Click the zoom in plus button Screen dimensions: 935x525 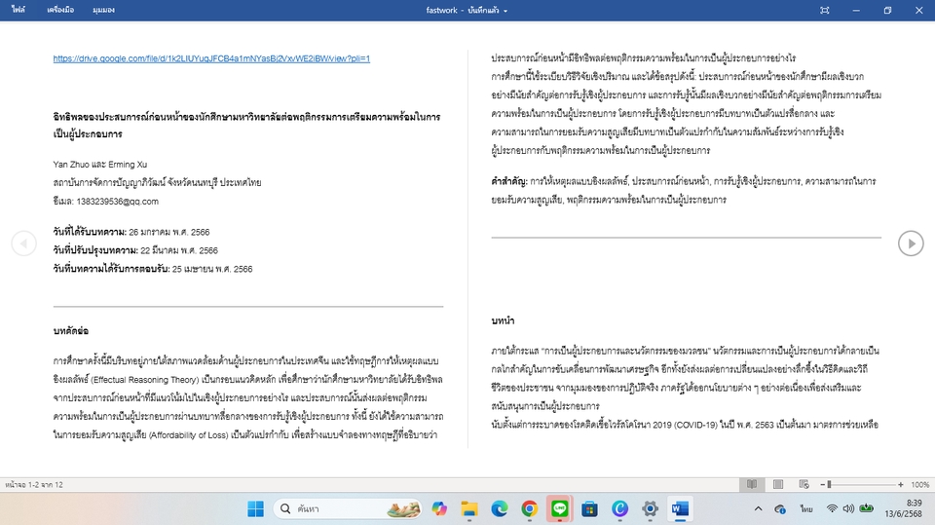902,484
